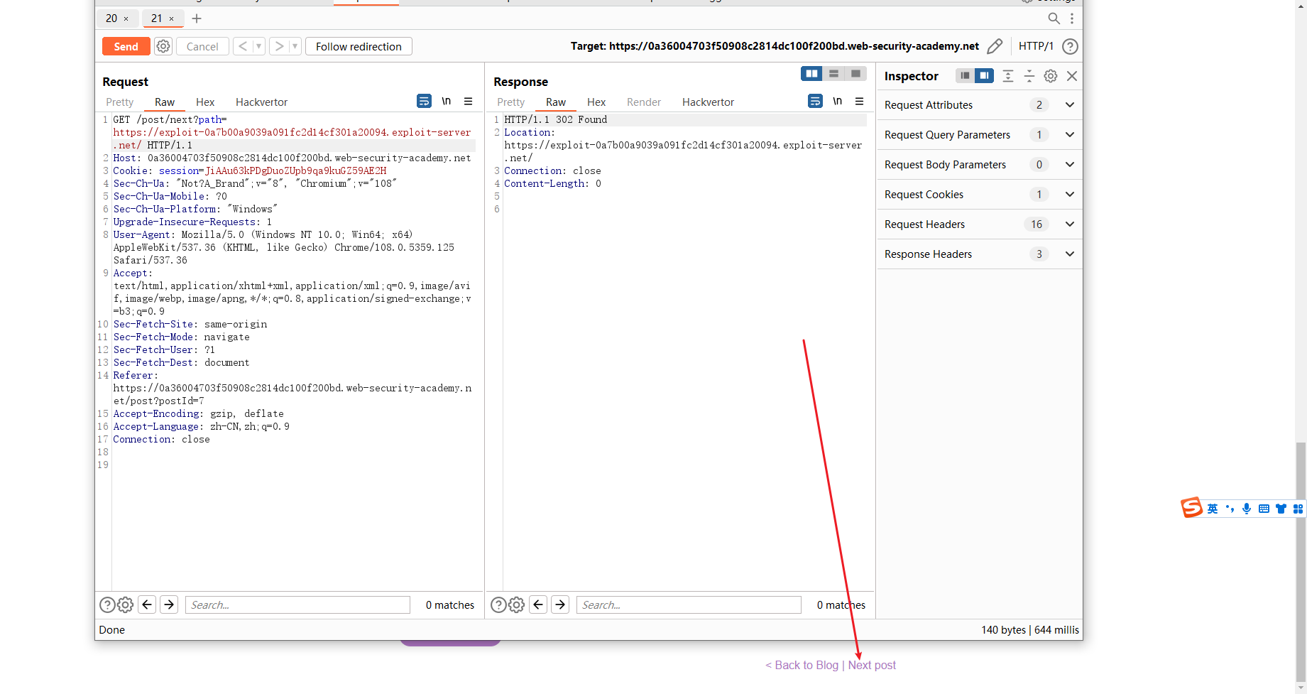Open Repeater settings gear beside Send button

163,45
